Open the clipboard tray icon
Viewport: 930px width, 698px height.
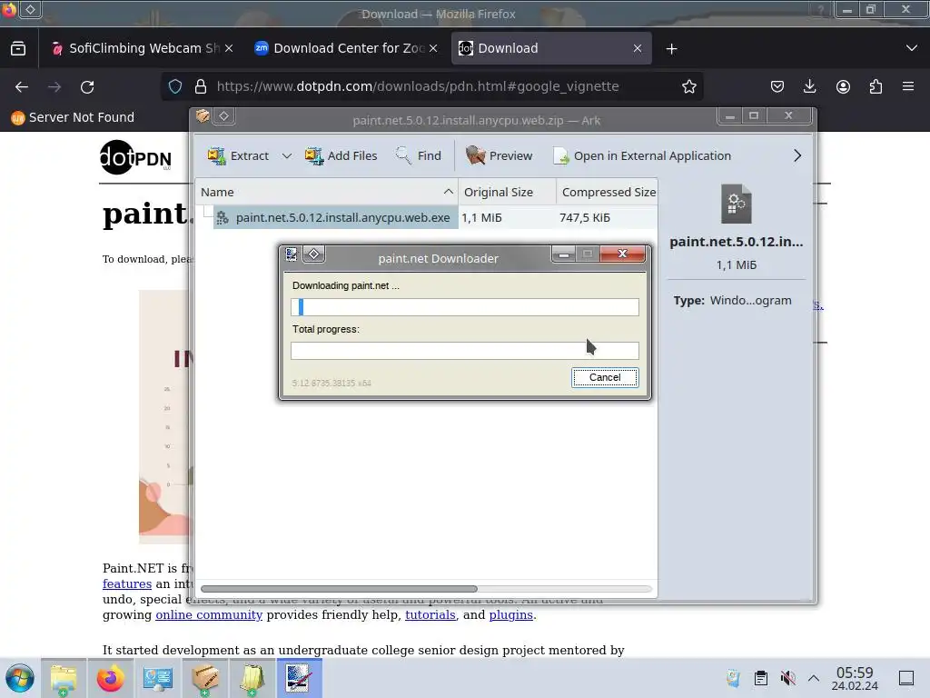click(761, 678)
